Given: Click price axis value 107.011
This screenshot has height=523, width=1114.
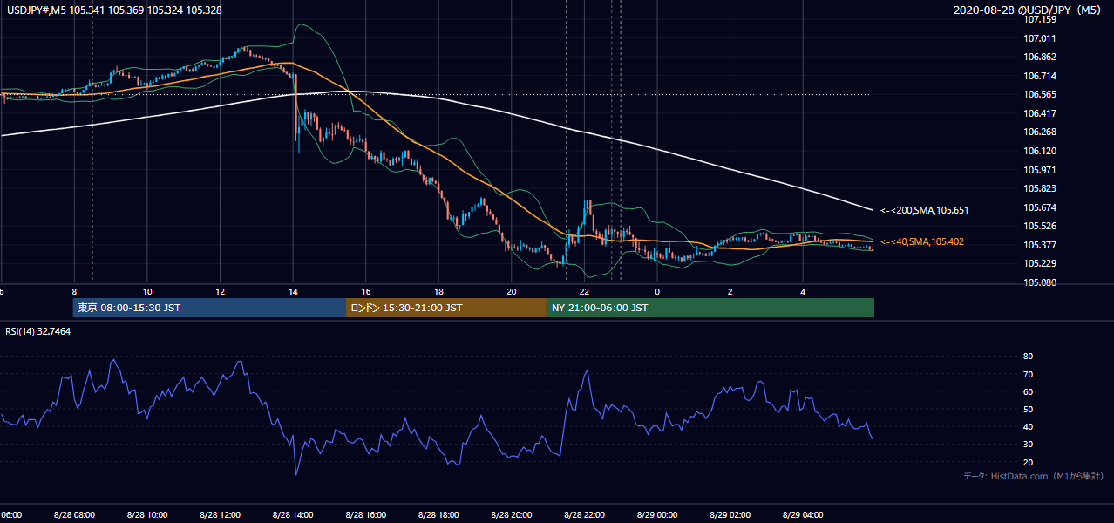Looking at the screenshot, I should click(1040, 38).
